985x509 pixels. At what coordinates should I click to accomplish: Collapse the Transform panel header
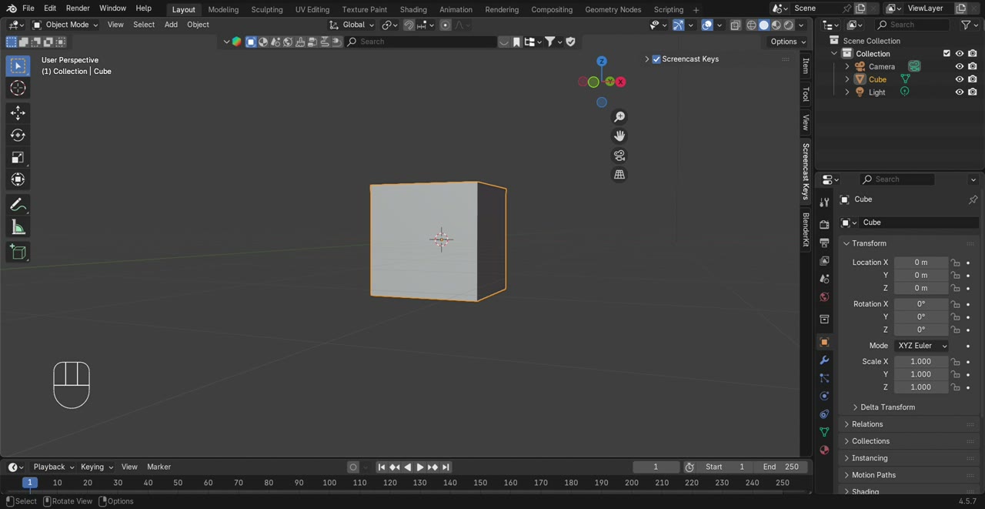click(x=869, y=243)
